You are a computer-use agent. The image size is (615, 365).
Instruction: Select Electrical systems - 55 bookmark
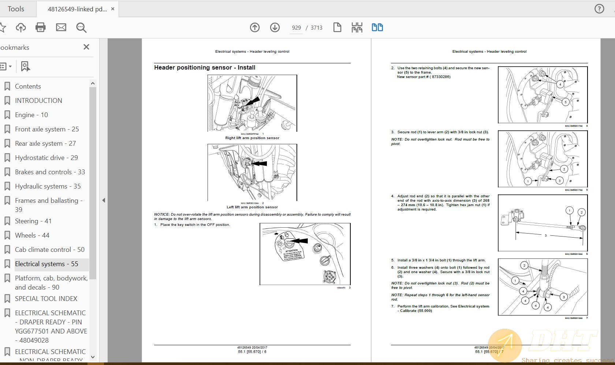46,264
